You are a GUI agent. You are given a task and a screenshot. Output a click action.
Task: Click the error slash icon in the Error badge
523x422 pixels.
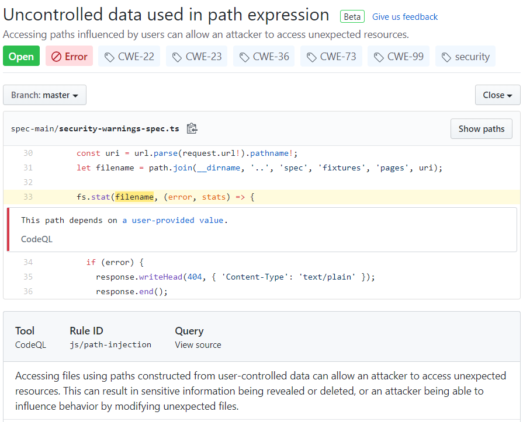(56, 56)
